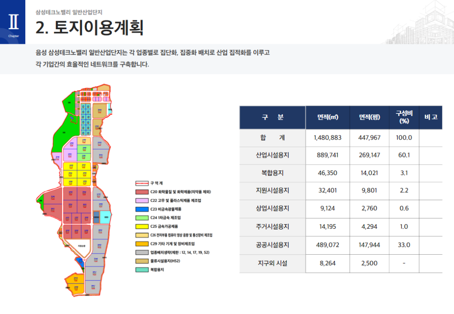The height and width of the screenshot is (314, 454).
Task: Select the 복합용지 teal legend swatch
Action: (x=141, y=269)
